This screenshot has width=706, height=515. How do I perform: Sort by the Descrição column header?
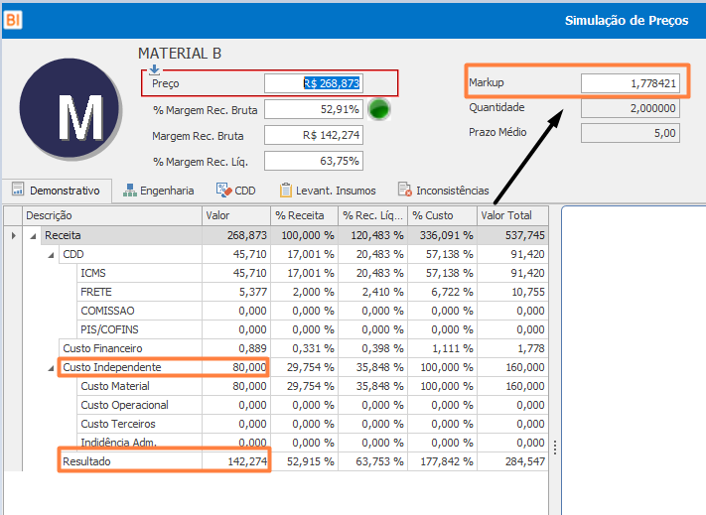[112, 215]
